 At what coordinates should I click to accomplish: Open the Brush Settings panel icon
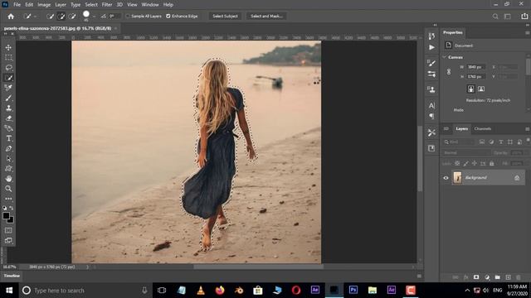click(431, 63)
